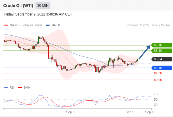
Task: Click the red MA 20 legend swatch
Action: click(6, 25)
